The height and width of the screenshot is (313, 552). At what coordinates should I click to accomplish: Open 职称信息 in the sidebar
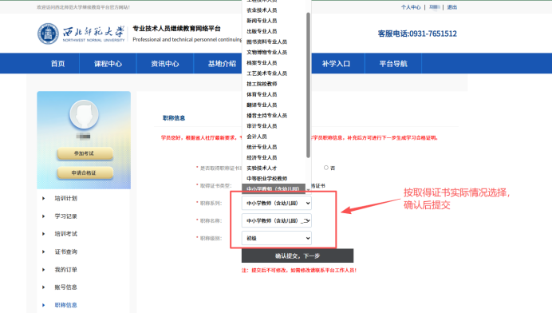66,305
